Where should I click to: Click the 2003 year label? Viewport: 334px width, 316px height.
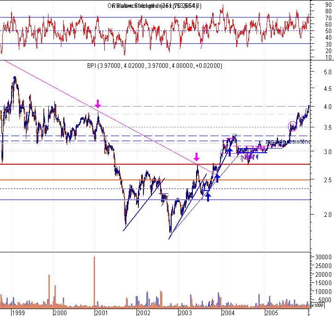pyautogui.click(x=185, y=313)
